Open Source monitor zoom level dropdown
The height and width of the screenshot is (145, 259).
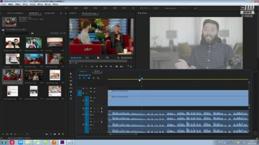[x=90, y=58]
